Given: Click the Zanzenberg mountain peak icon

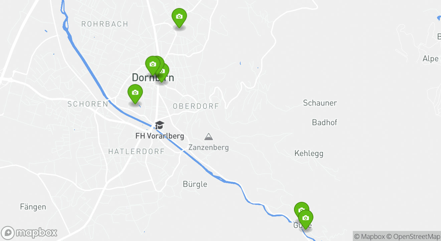Looking at the screenshot, I should click(208, 137).
